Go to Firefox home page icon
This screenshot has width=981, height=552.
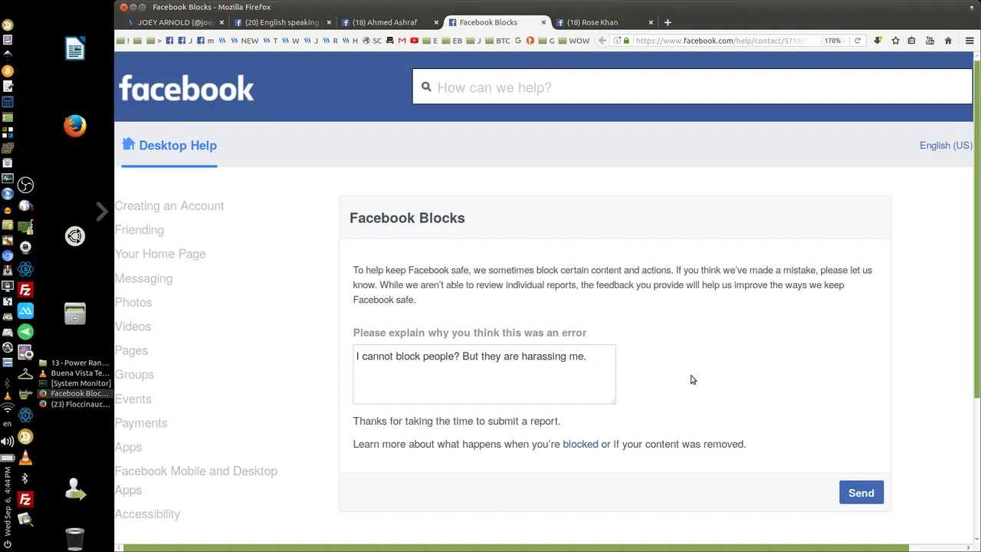[x=948, y=41]
